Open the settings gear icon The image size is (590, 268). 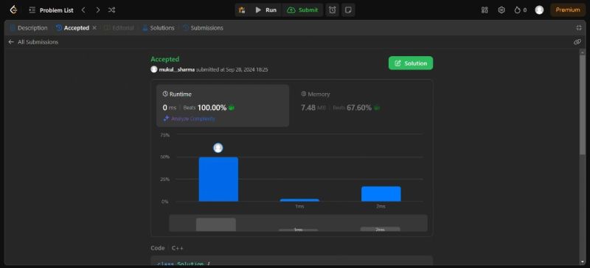click(502, 10)
